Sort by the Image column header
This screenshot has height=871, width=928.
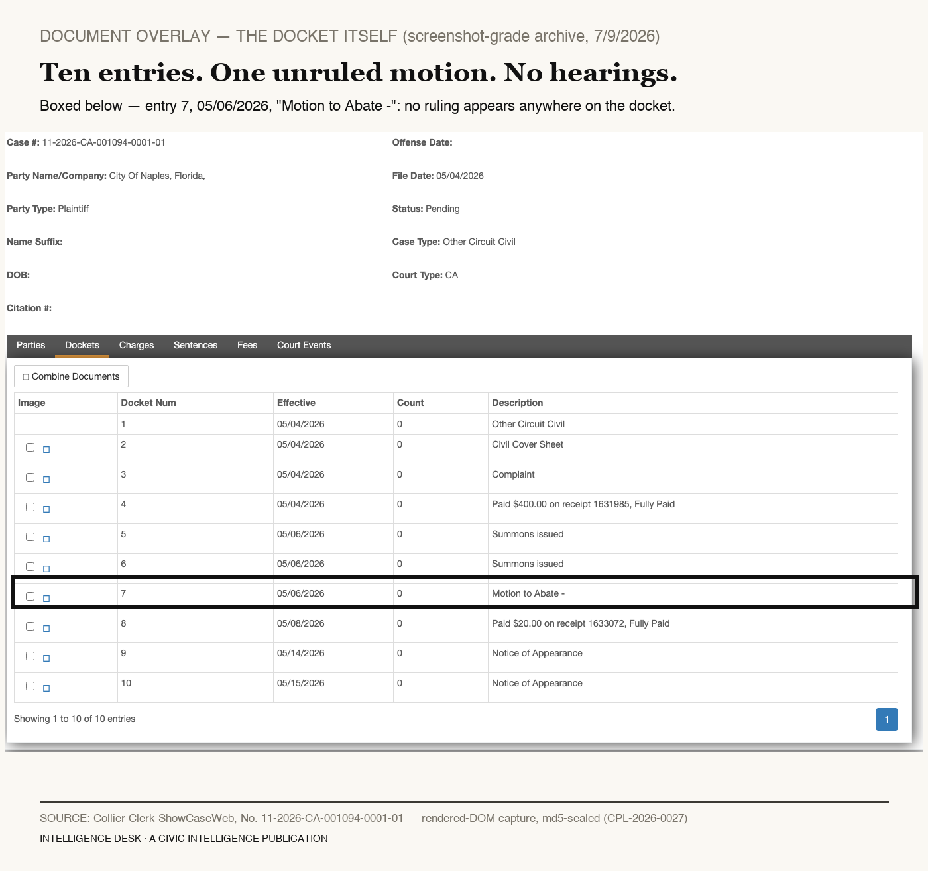click(x=66, y=403)
